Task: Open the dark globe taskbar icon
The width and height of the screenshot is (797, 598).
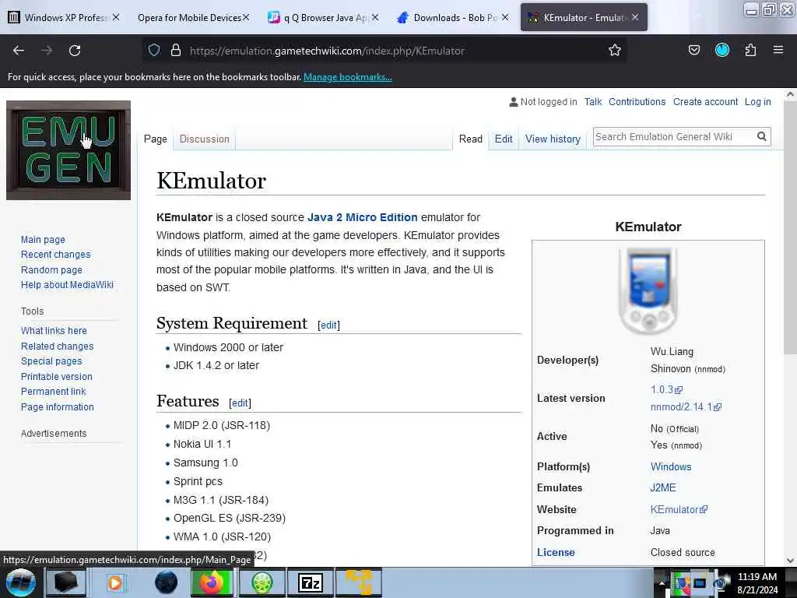Action: (166, 582)
